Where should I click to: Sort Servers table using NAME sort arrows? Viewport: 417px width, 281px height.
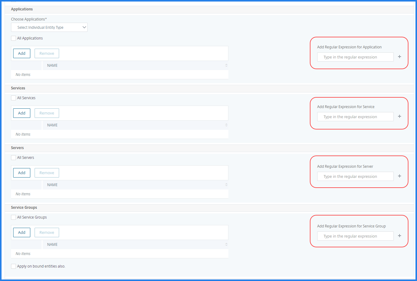226,185
